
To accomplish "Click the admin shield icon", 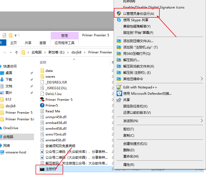I will point(119,13).
